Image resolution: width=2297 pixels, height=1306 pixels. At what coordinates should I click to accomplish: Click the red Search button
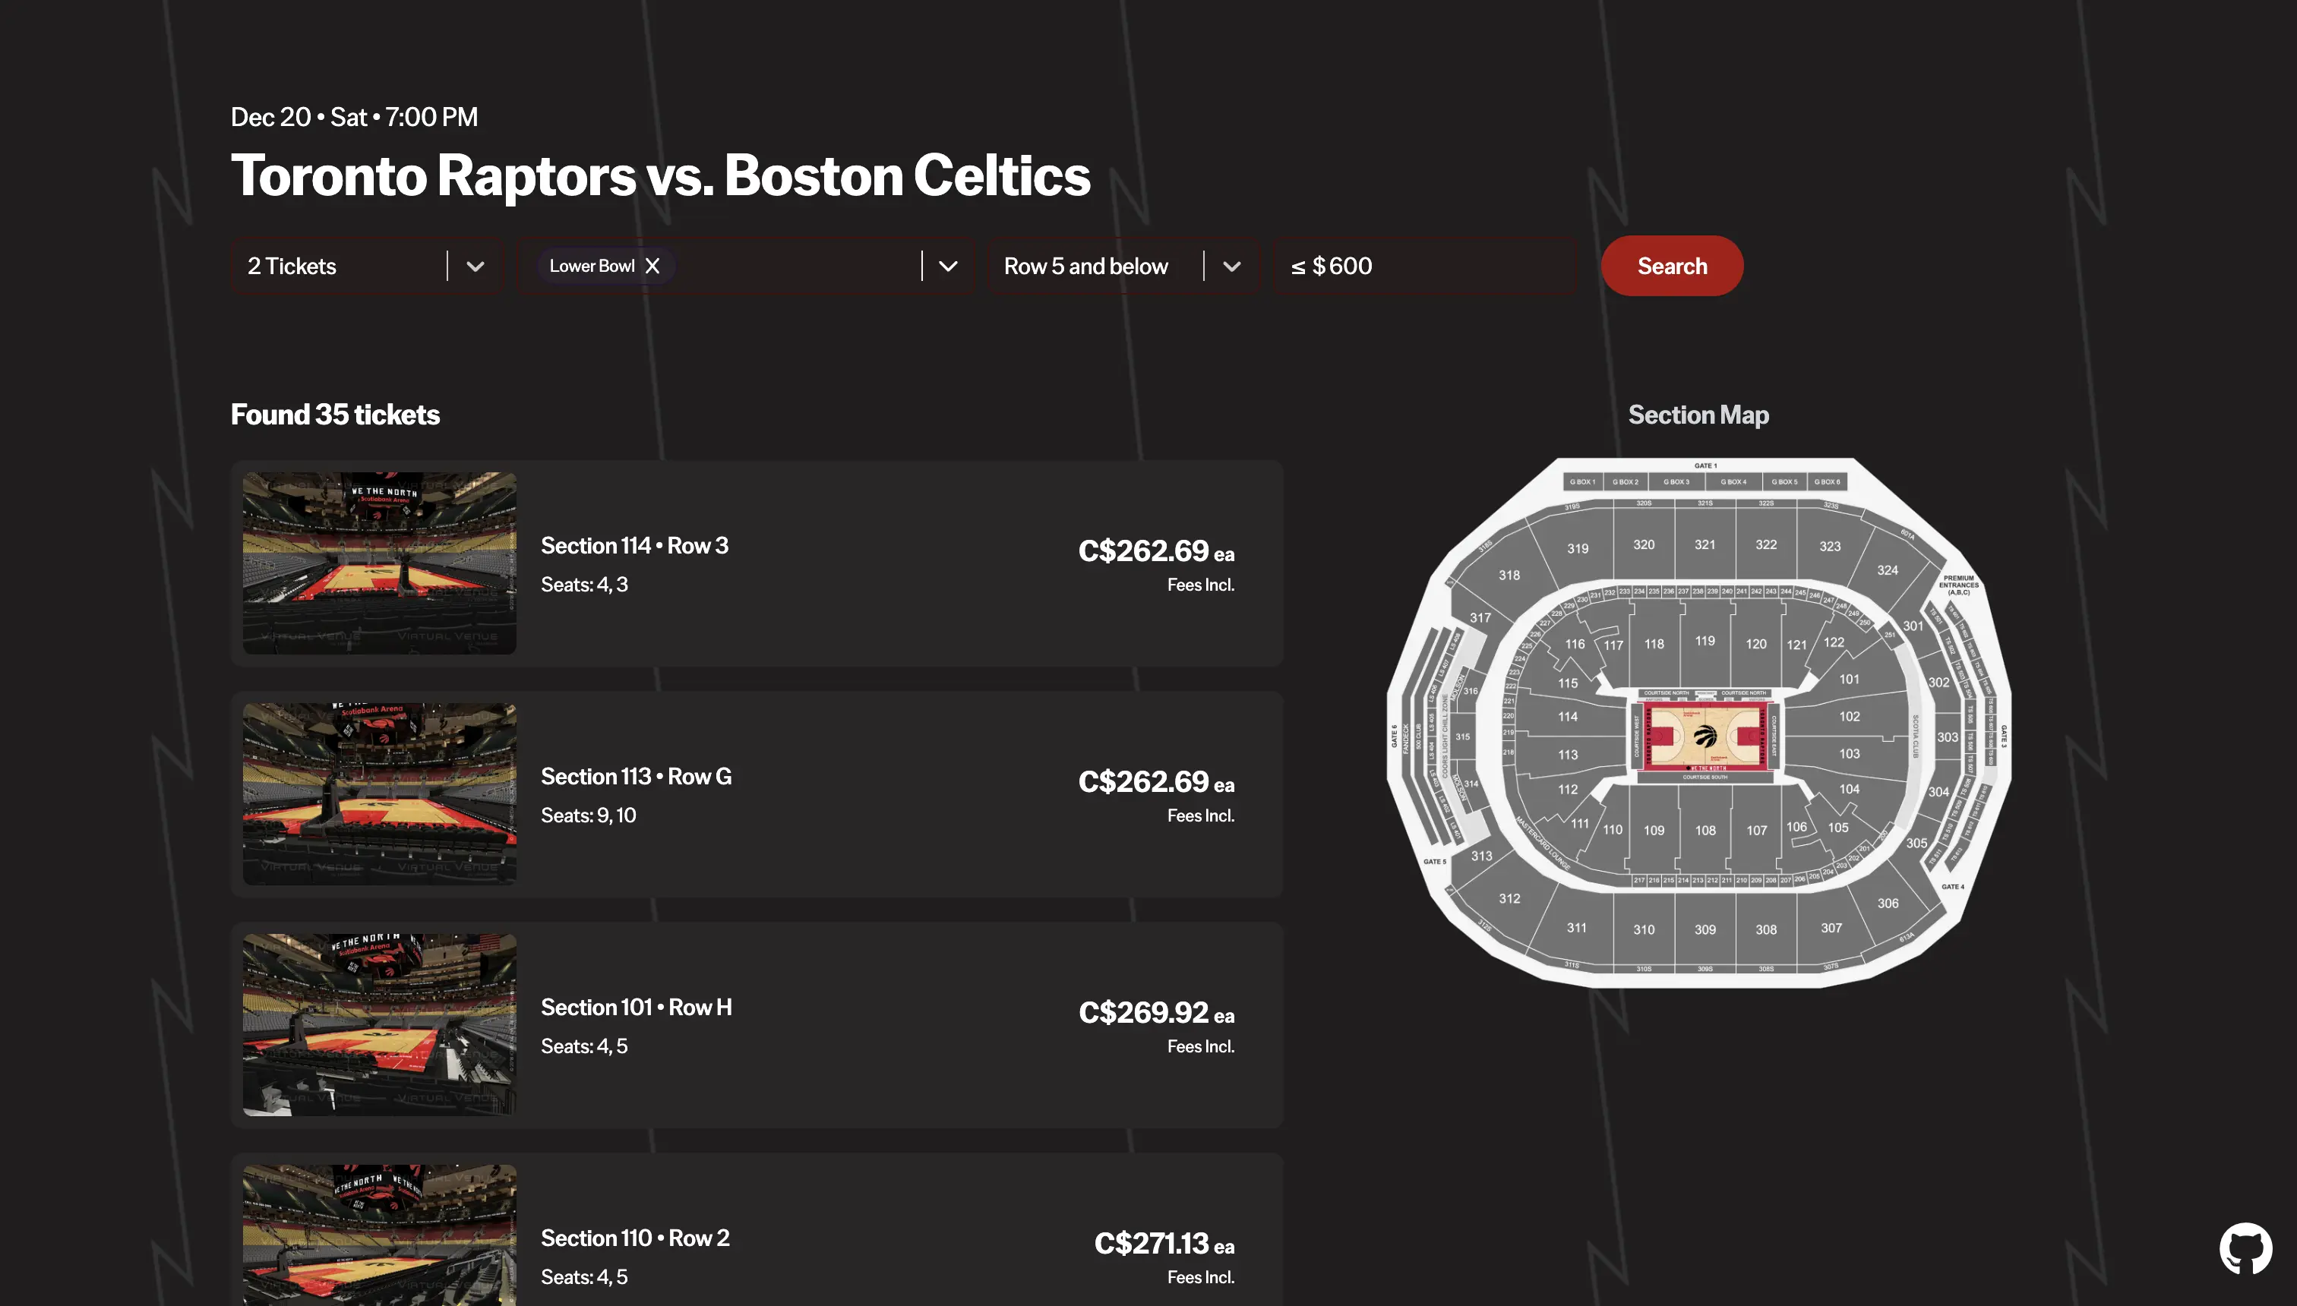pos(1672,267)
